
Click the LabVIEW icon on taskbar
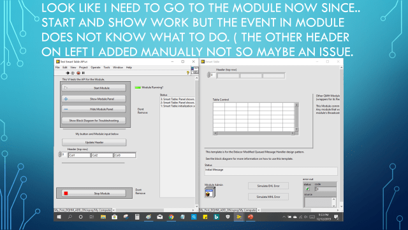(x=239, y=217)
